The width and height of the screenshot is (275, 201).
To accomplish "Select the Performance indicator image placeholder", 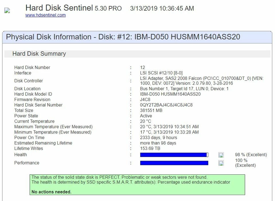I will tap(221, 163).
